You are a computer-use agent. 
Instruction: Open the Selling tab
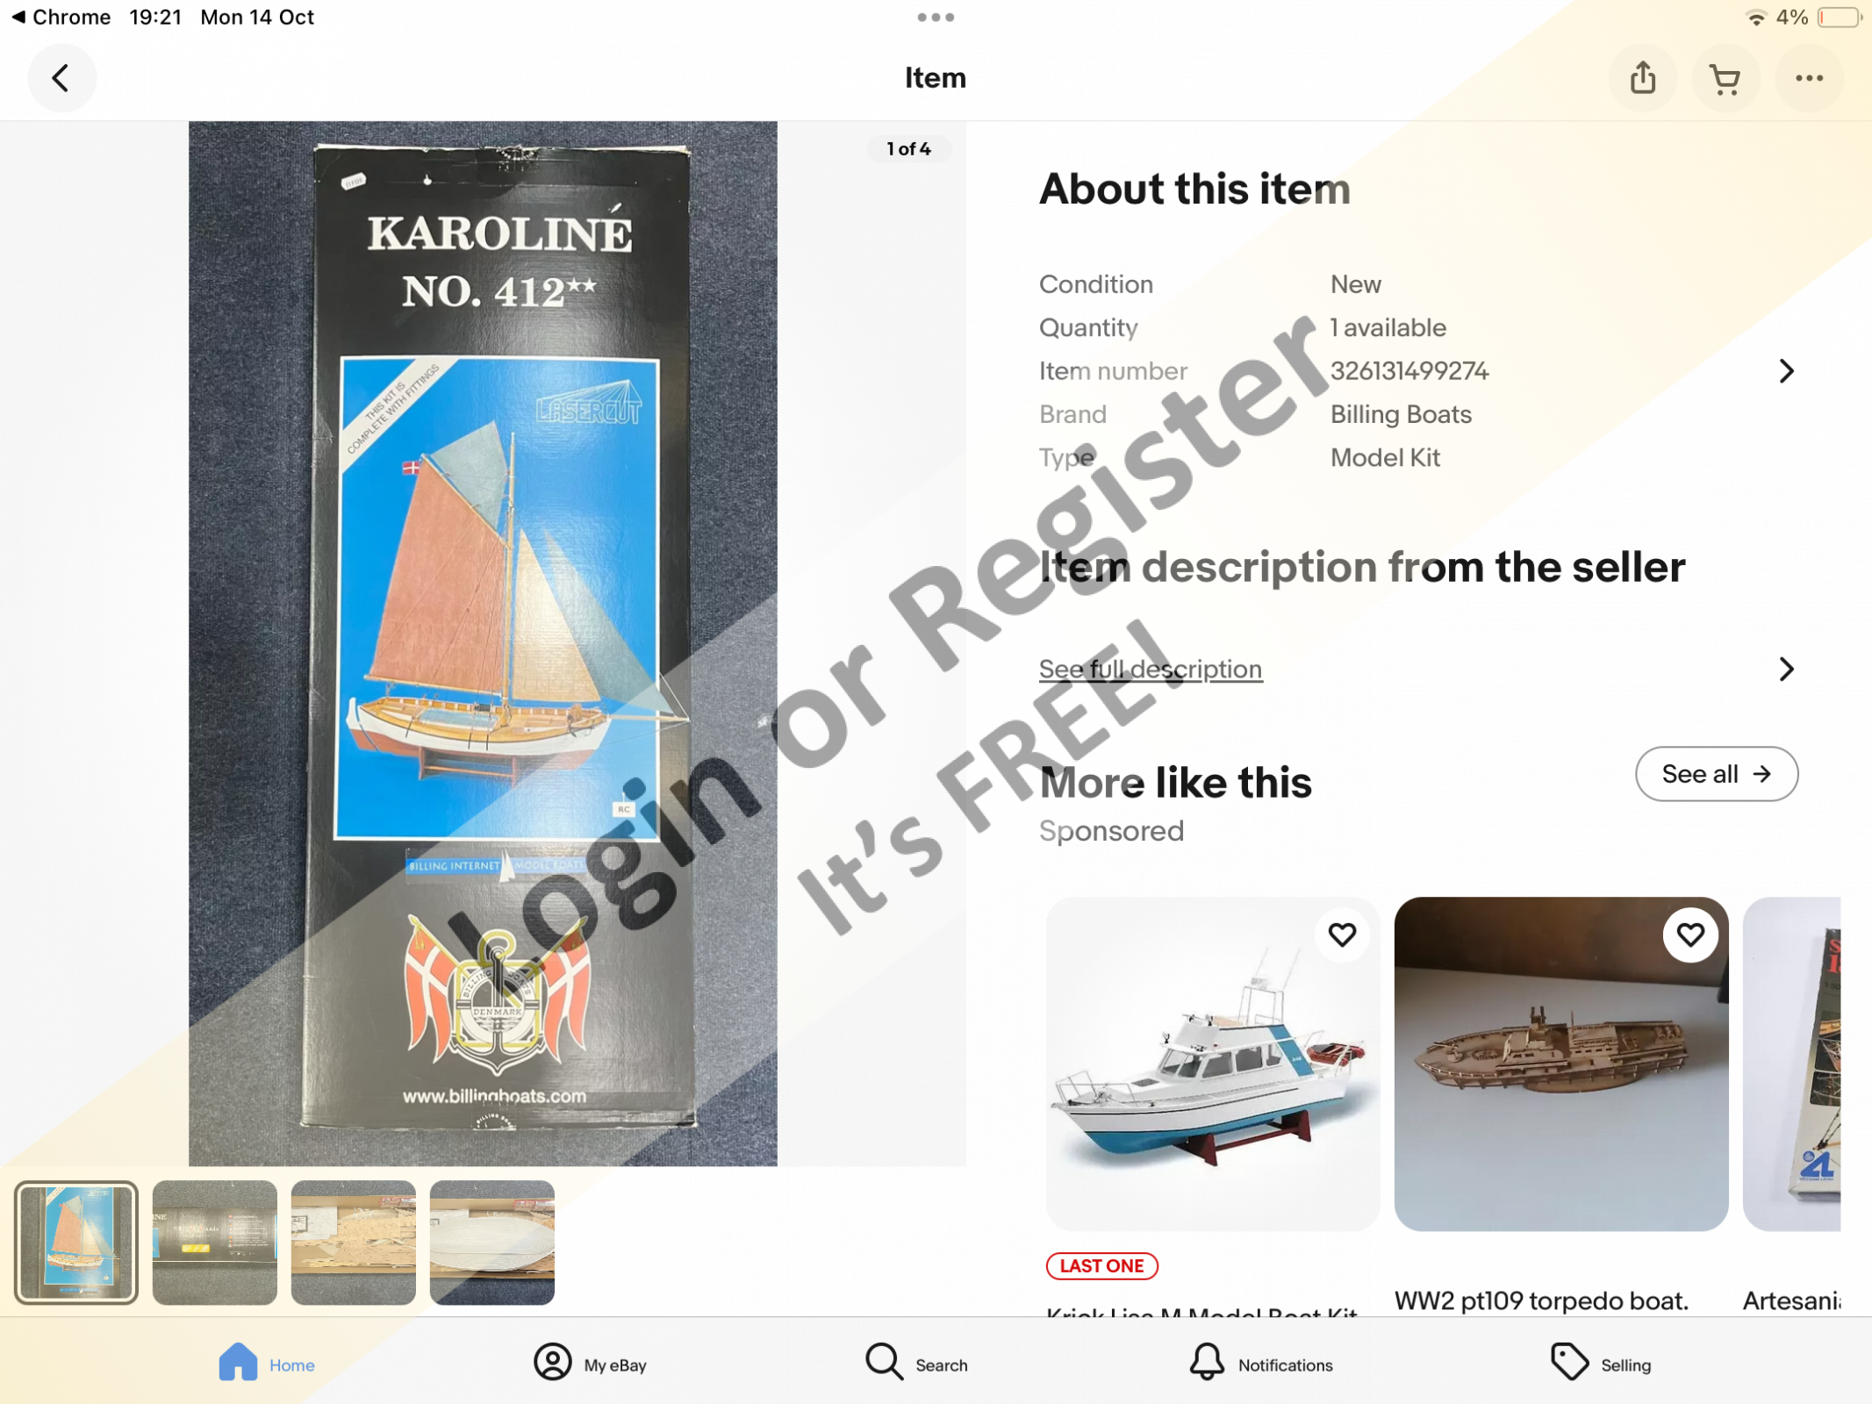(x=1601, y=1363)
